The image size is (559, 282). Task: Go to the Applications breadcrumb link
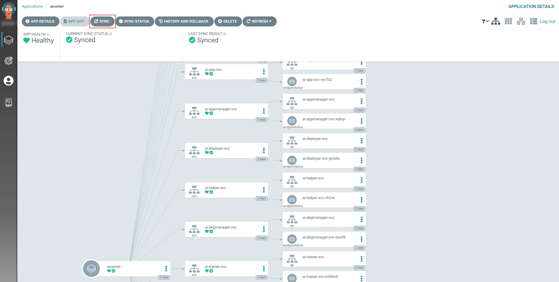[x=32, y=6]
